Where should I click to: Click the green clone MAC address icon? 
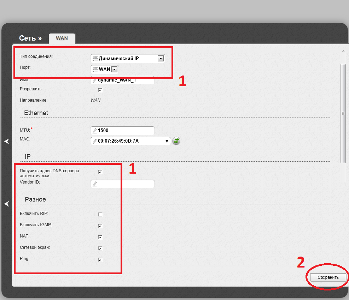(176, 141)
